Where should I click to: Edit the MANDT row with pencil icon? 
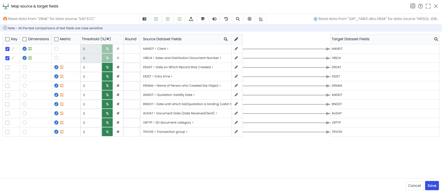tap(236, 49)
